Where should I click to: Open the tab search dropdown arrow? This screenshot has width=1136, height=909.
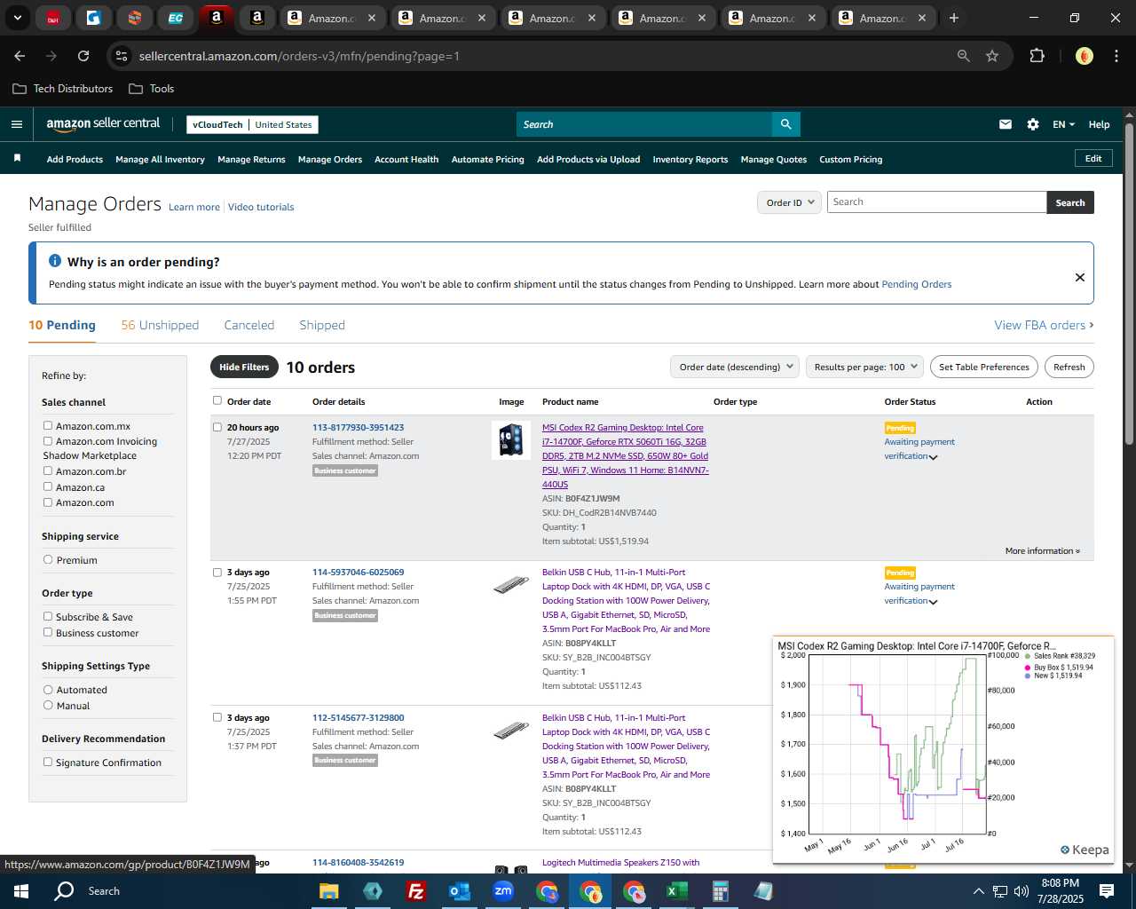coord(17,18)
